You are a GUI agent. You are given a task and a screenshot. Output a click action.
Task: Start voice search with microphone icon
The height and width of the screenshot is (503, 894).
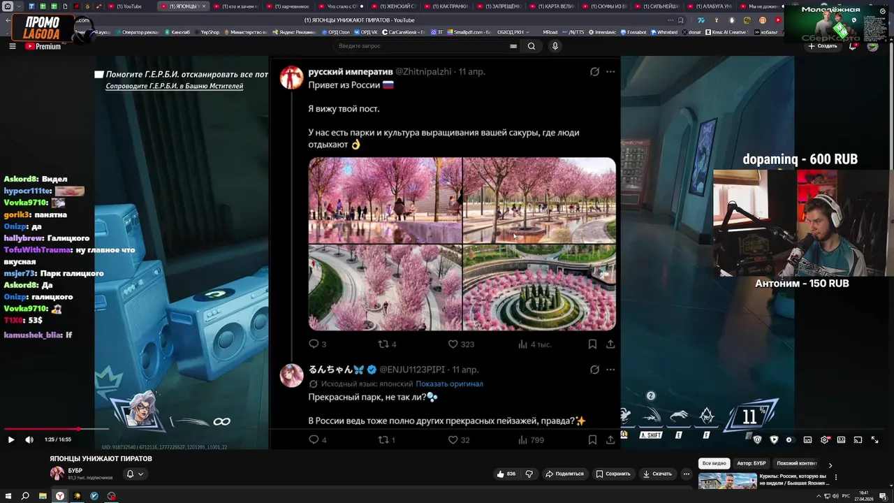click(x=555, y=46)
